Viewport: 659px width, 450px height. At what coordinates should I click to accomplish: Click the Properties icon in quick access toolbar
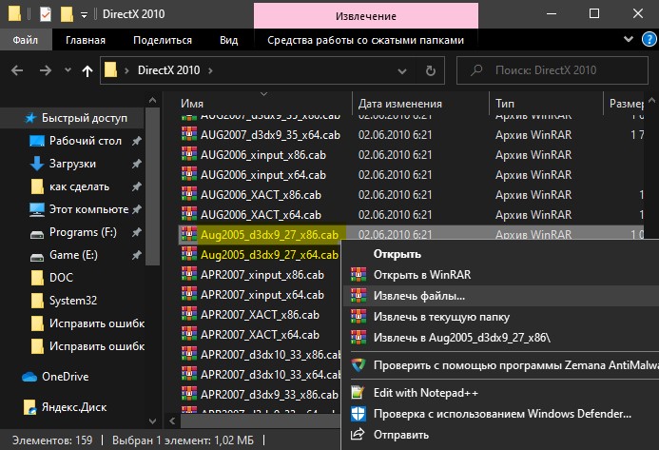pos(46,14)
